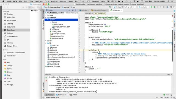Click the read-only lock toggle in the status bar
Viewport: 176px width, 99px height.
pos(171,98)
